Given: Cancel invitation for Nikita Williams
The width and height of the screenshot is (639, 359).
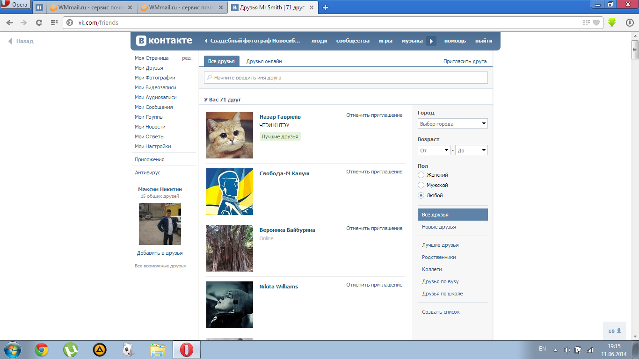Looking at the screenshot, I should point(374,285).
